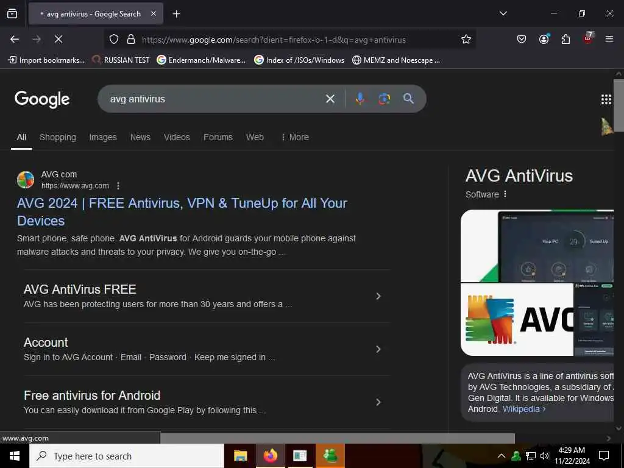624x468 pixels.
Task: Open the Wikipedia link in knowledge panel
Action: 523,409
